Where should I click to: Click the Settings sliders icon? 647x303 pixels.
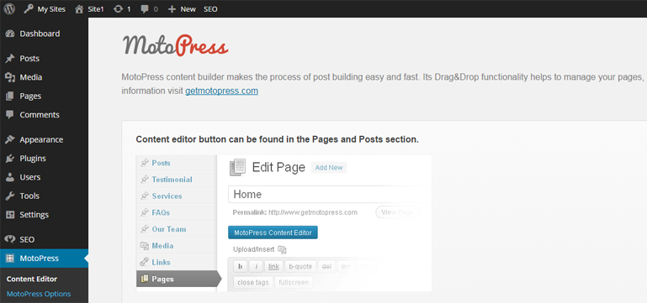[x=10, y=215]
